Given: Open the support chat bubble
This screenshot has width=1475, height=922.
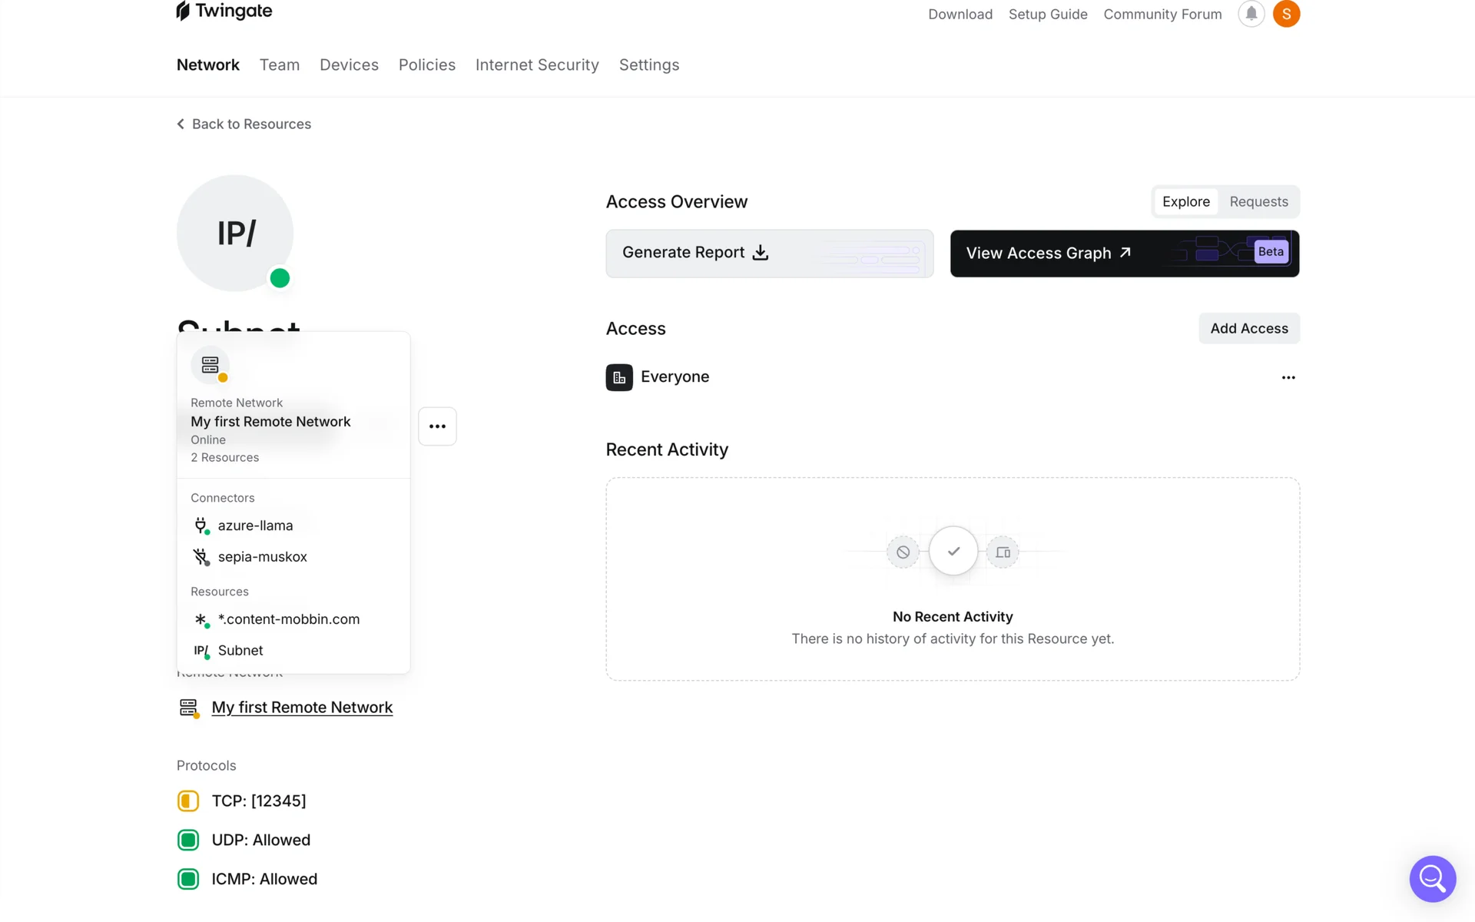Looking at the screenshot, I should 1432,878.
